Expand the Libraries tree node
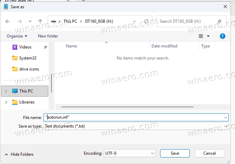The image size is (235, 164). coord(6,102)
